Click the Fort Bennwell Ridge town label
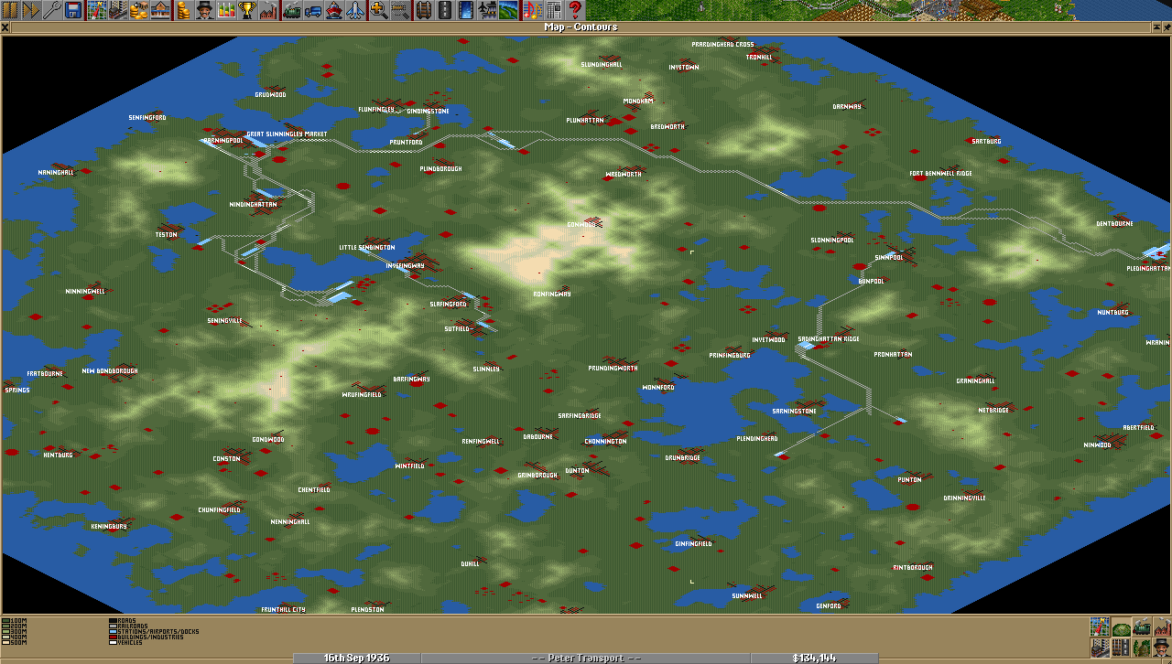This screenshot has width=1172, height=664. point(941,173)
